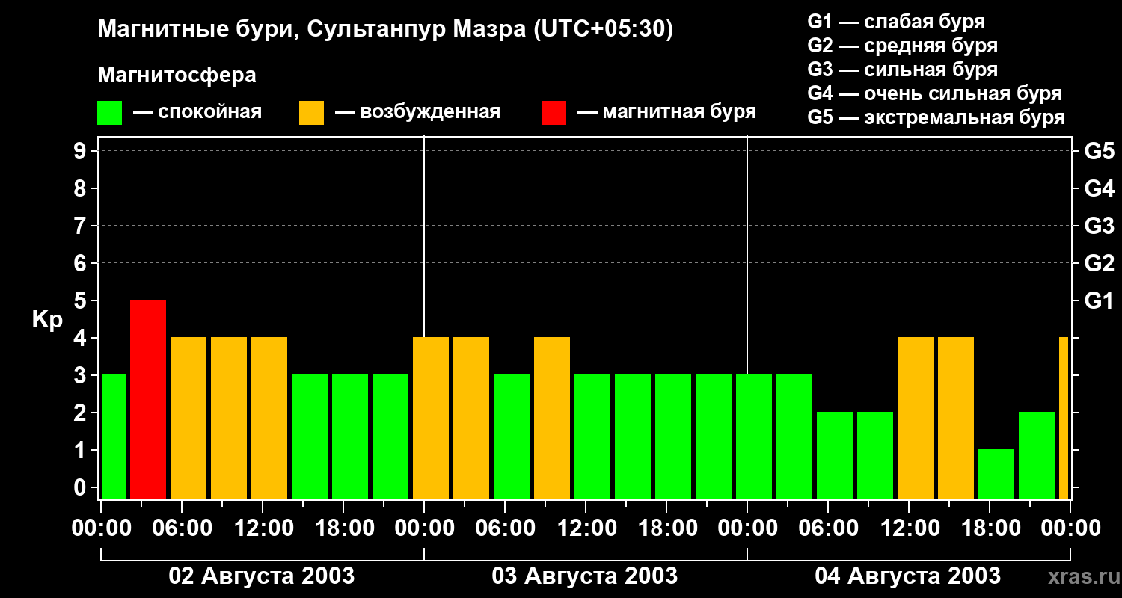Click the title 'Магнитные бури, Сультанпур Мазра (UTC+05:30)'
The image size is (1122, 598).
pos(386,30)
